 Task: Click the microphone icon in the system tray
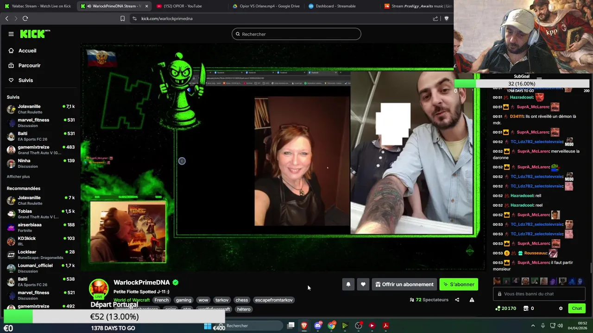pyautogui.click(x=543, y=326)
